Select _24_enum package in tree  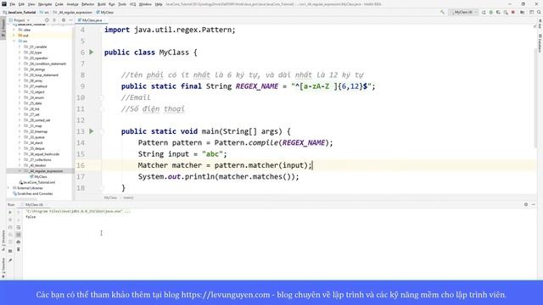(34, 97)
